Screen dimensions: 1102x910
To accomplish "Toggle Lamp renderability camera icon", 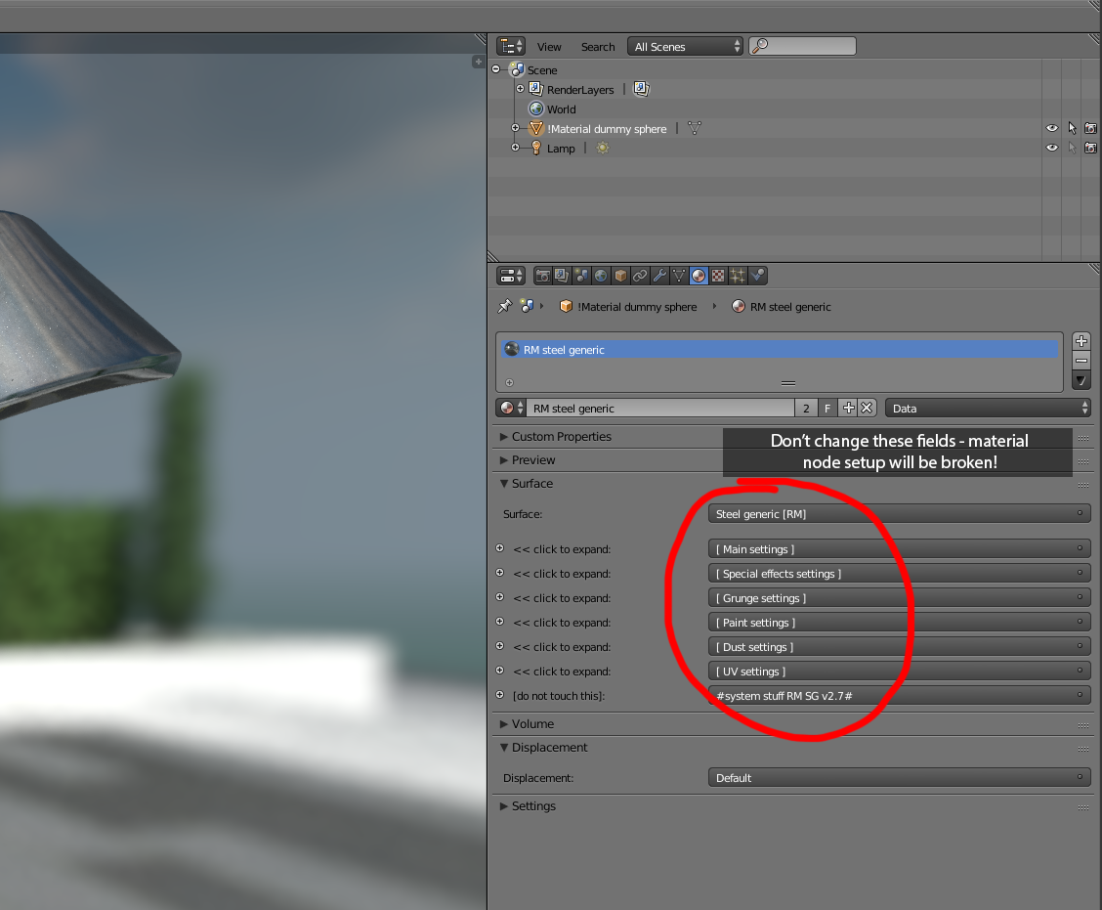I will (x=1090, y=148).
